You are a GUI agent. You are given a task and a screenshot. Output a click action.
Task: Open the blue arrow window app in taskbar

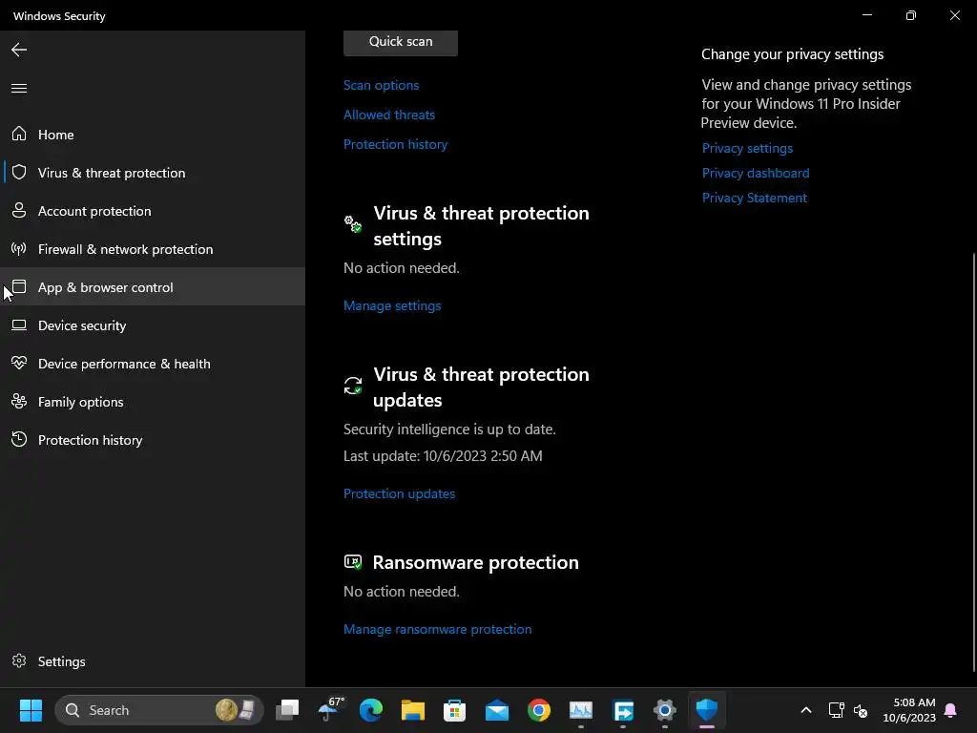623,710
